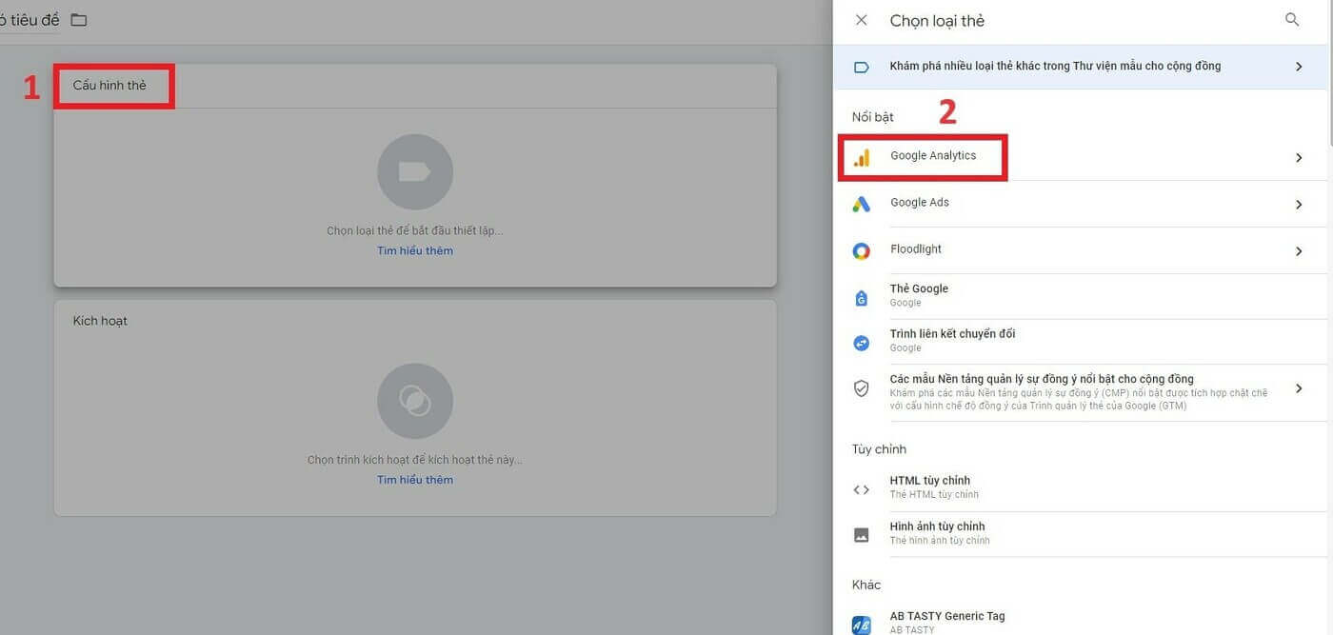Click the folder icon next to the title

click(79, 20)
